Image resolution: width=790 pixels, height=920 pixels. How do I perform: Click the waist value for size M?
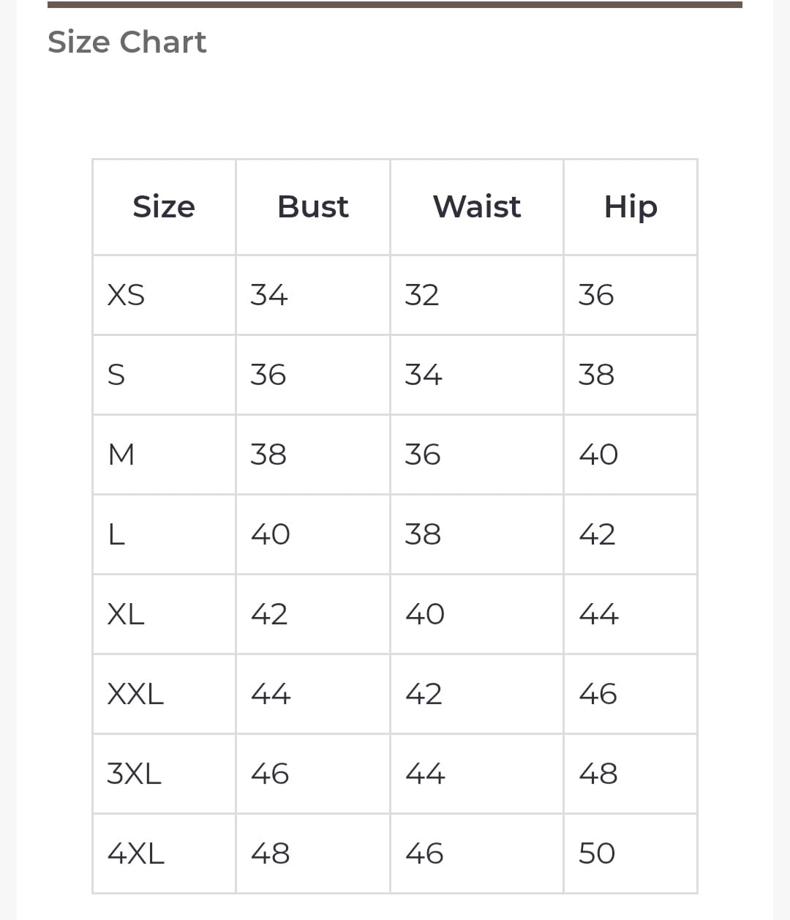[423, 455]
